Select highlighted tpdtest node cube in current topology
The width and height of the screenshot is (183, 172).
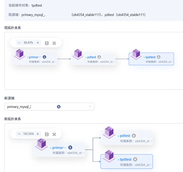[x=136, y=54]
